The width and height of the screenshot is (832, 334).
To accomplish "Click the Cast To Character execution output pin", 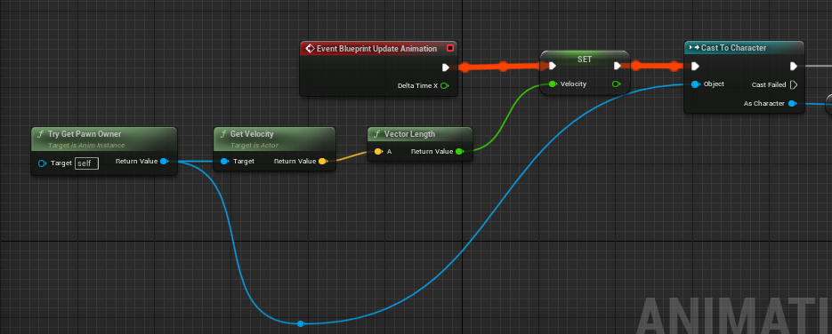I will click(793, 66).
